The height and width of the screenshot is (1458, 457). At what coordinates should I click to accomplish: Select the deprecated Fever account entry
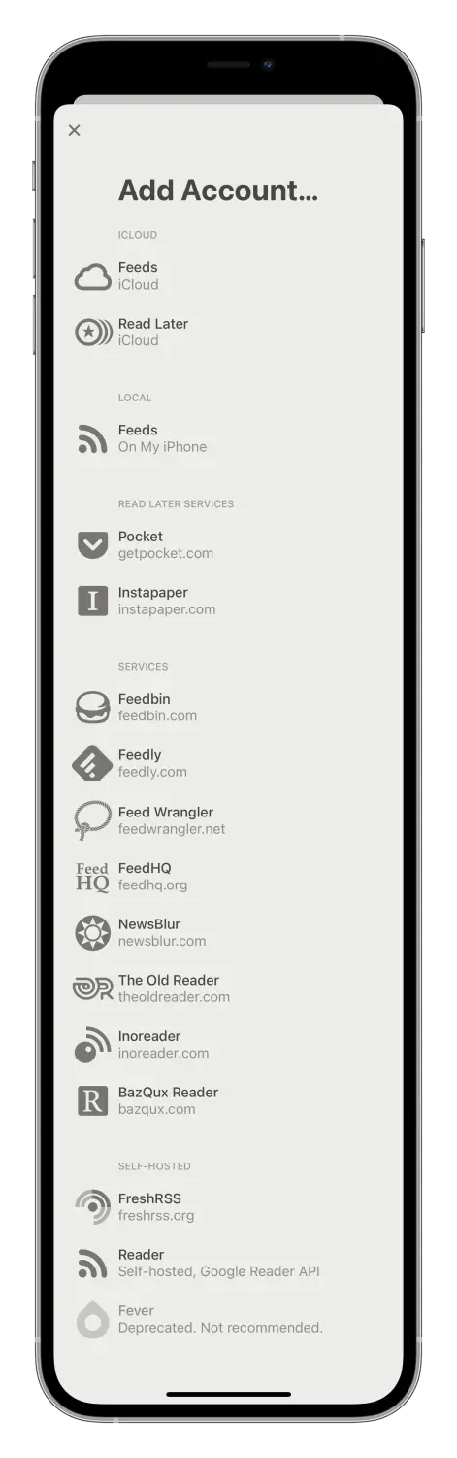click(228, 1319)
